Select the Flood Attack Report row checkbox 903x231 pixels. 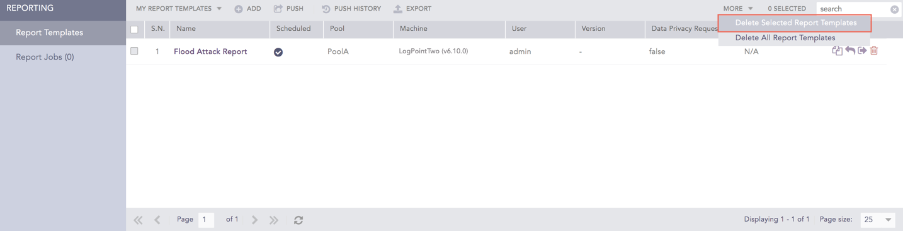click(x=134, y=51)
